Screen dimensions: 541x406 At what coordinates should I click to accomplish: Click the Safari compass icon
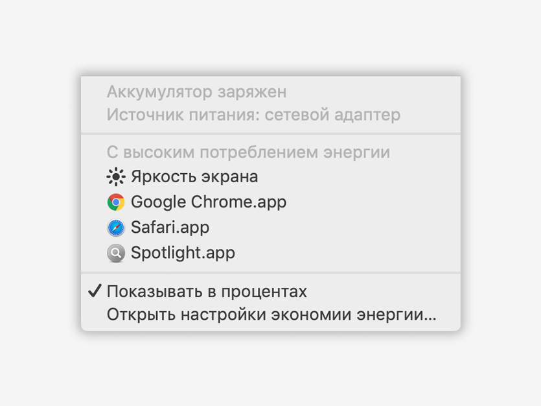pos(116,228)
